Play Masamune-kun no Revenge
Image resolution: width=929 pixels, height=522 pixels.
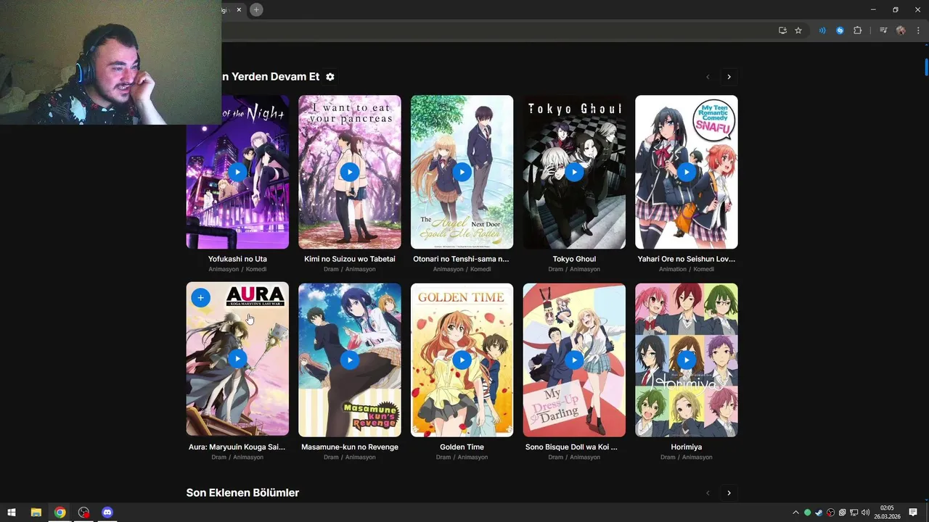click(350, 360)
